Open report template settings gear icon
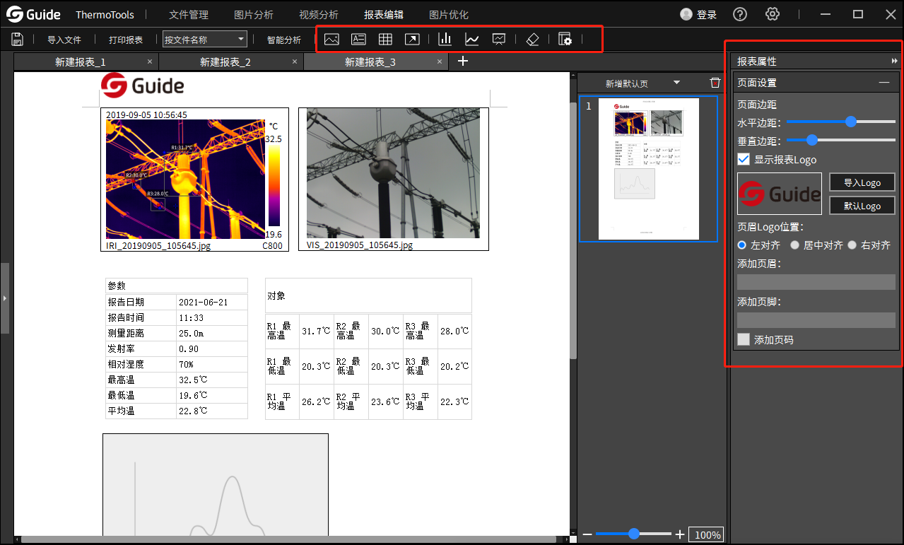The image size is (904, 545). coord(565,40)
